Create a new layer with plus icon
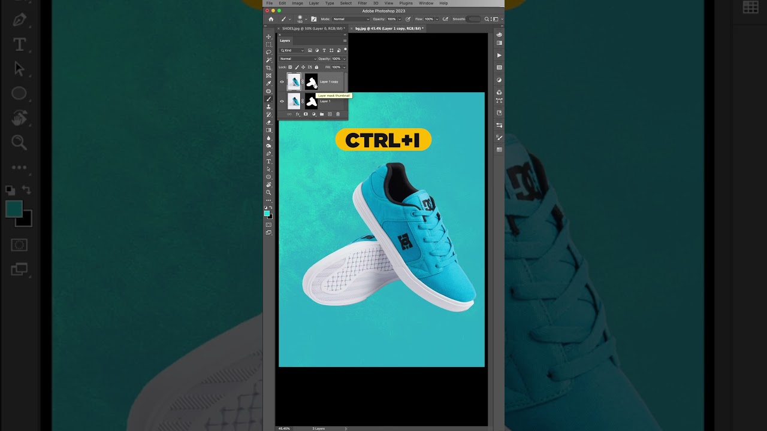This screenshot has width=767, height=431. pos(330,114)
